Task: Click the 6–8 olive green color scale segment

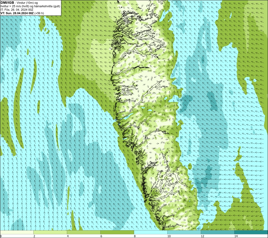Action: coord(117,232)
